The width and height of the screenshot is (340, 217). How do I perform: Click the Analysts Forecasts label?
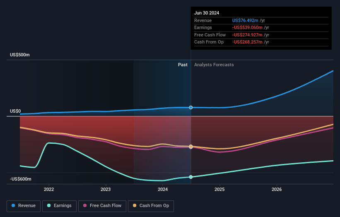[x=214, y=65]
